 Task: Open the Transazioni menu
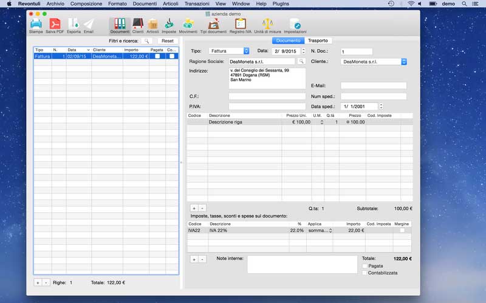pyautogui.click(x=197, y=4)
